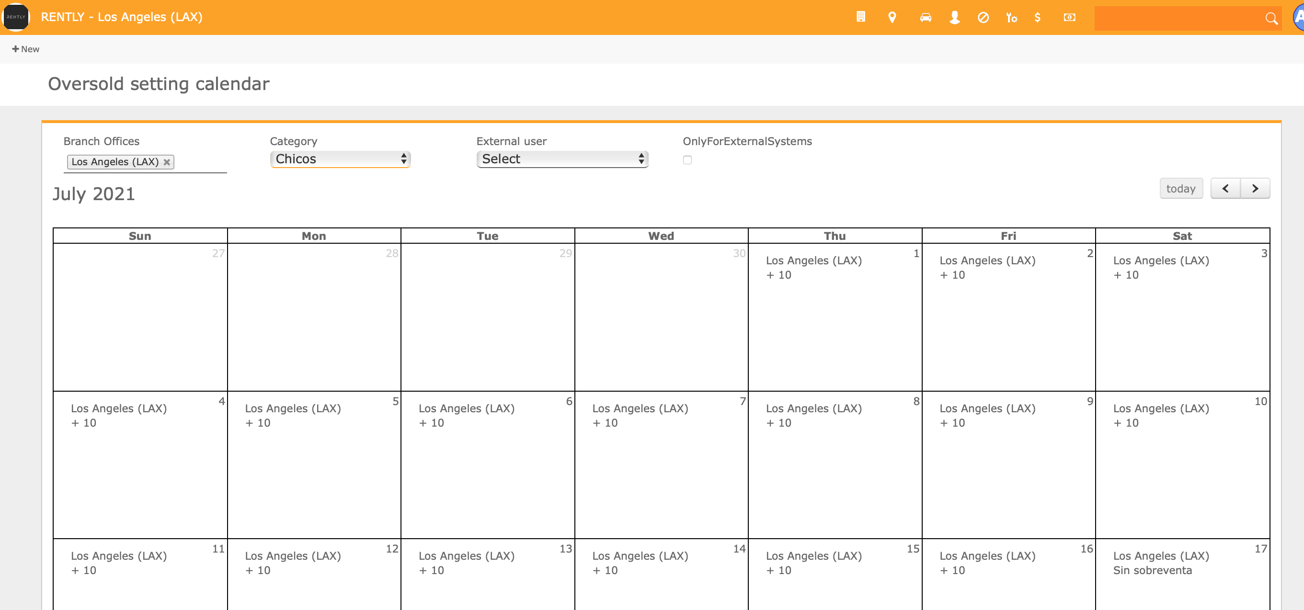Open the car/vehicles icon in top bar
Image resolution: width=1304 pixels, height=610 pixels.
926,17
